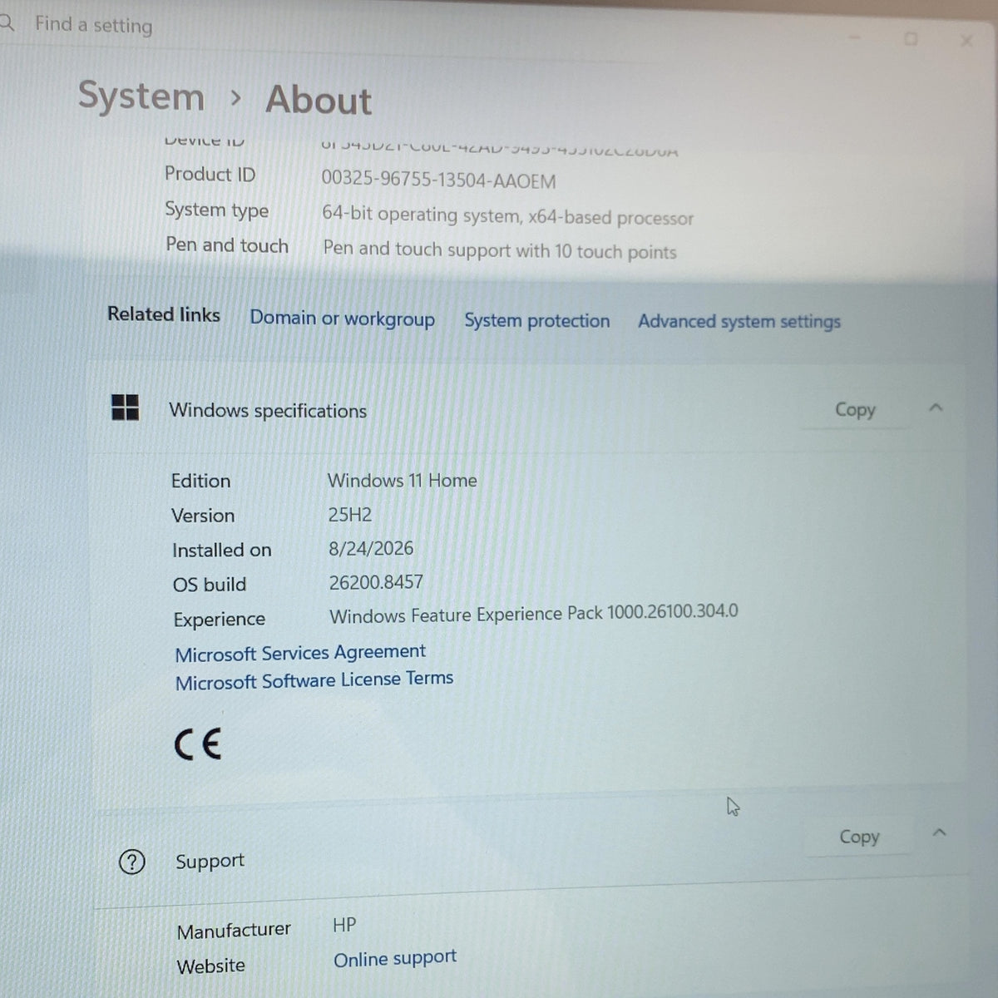Open System protection link
998x998 pixels.
point(536,320)
